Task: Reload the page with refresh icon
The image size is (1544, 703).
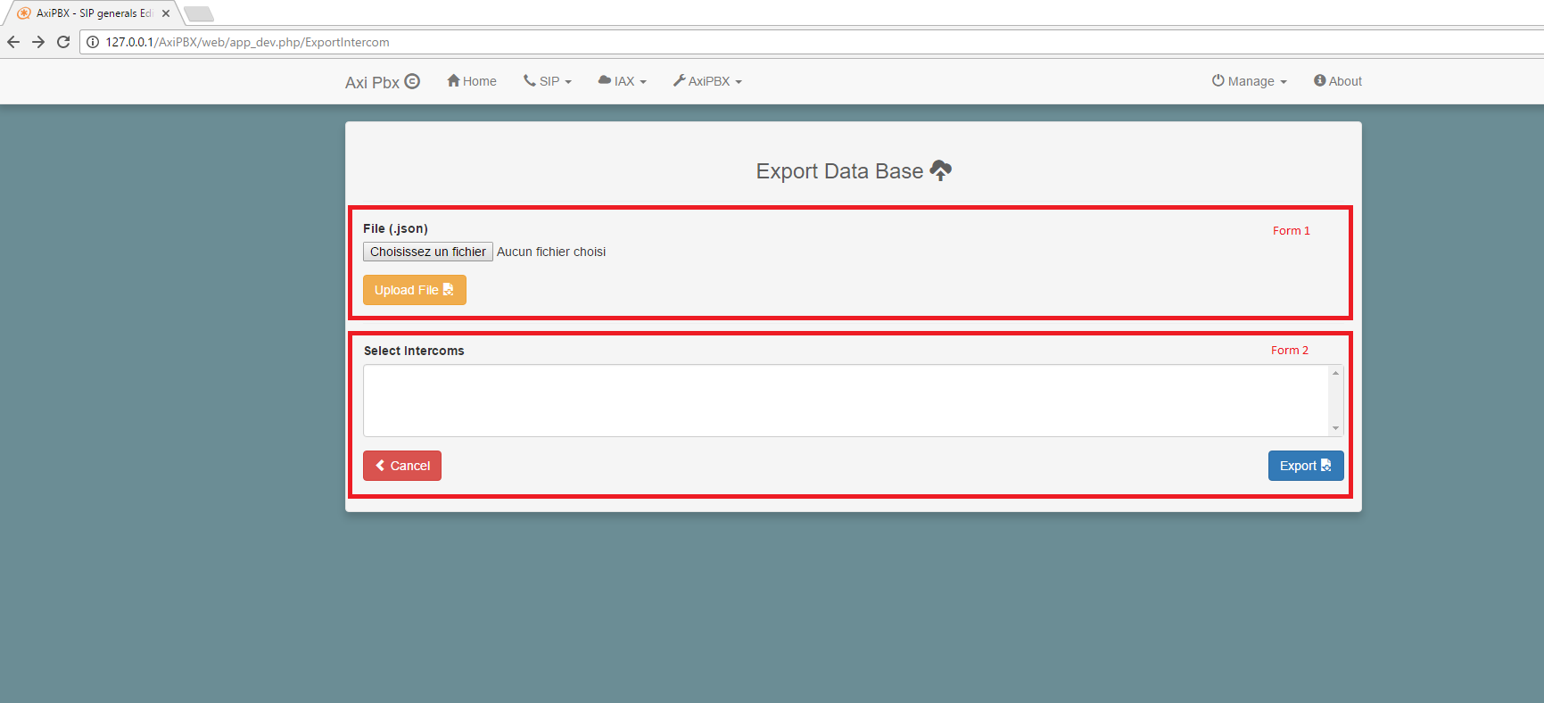Action: coord(63,42)
